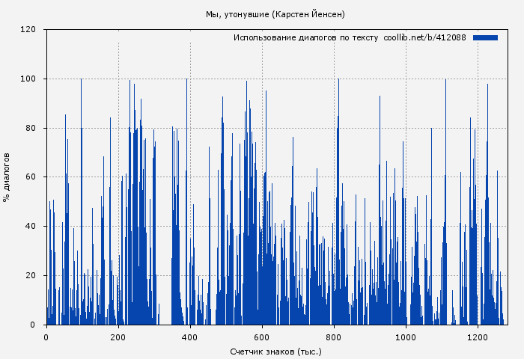Click the 40 tick label on the vertical axis
The image size is (524, 359).
pyautogui.click(x=31, y=227)
